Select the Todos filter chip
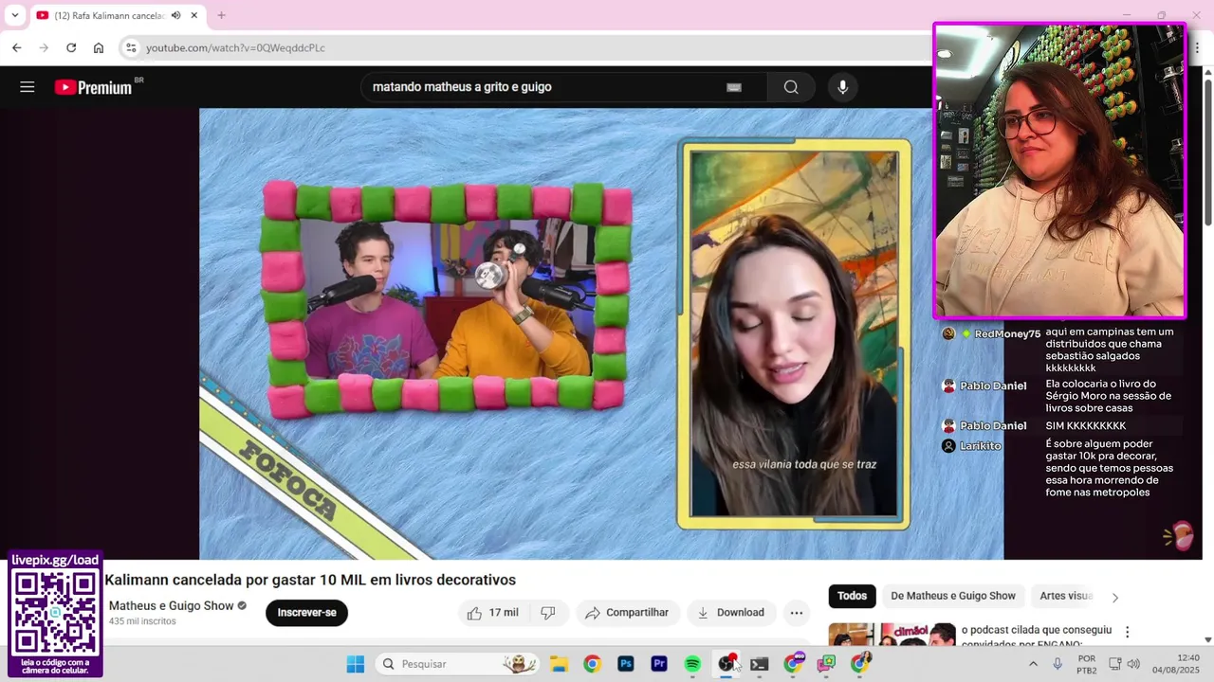The image size is (1214, 682). point(852,596)
